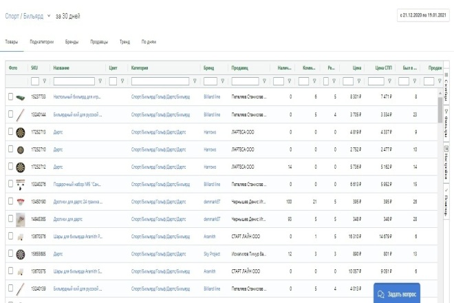Open Помощь side panel tab

(x=446, y=202)
